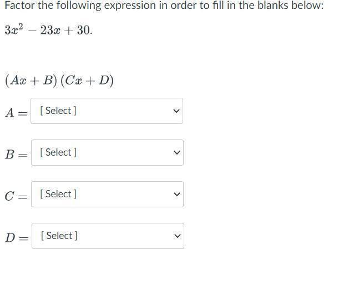Expand the dropdown for D
Image resolution: width=344 pixels, height=284 pixels.
(x=107, y=236)
